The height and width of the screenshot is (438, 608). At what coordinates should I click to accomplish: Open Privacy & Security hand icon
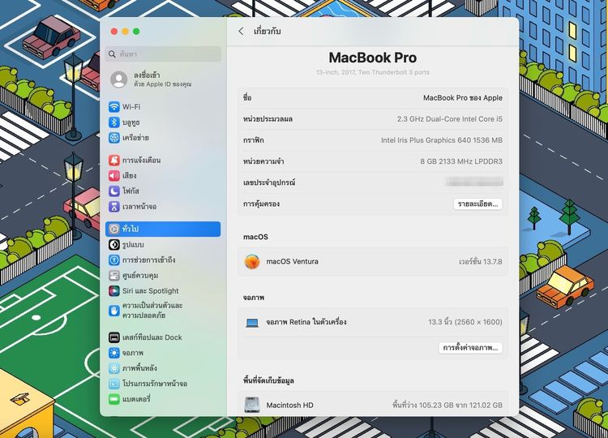(x=114, y=311)
